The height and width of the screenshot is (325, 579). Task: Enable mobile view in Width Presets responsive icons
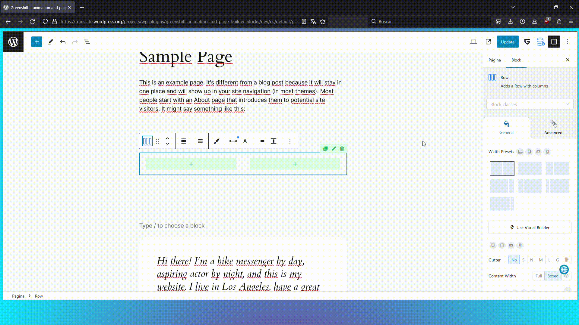(547, 152)
